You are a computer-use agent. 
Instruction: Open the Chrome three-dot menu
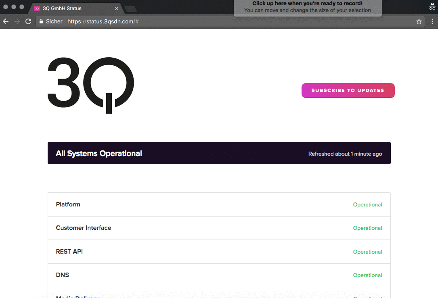click(432, 21)
